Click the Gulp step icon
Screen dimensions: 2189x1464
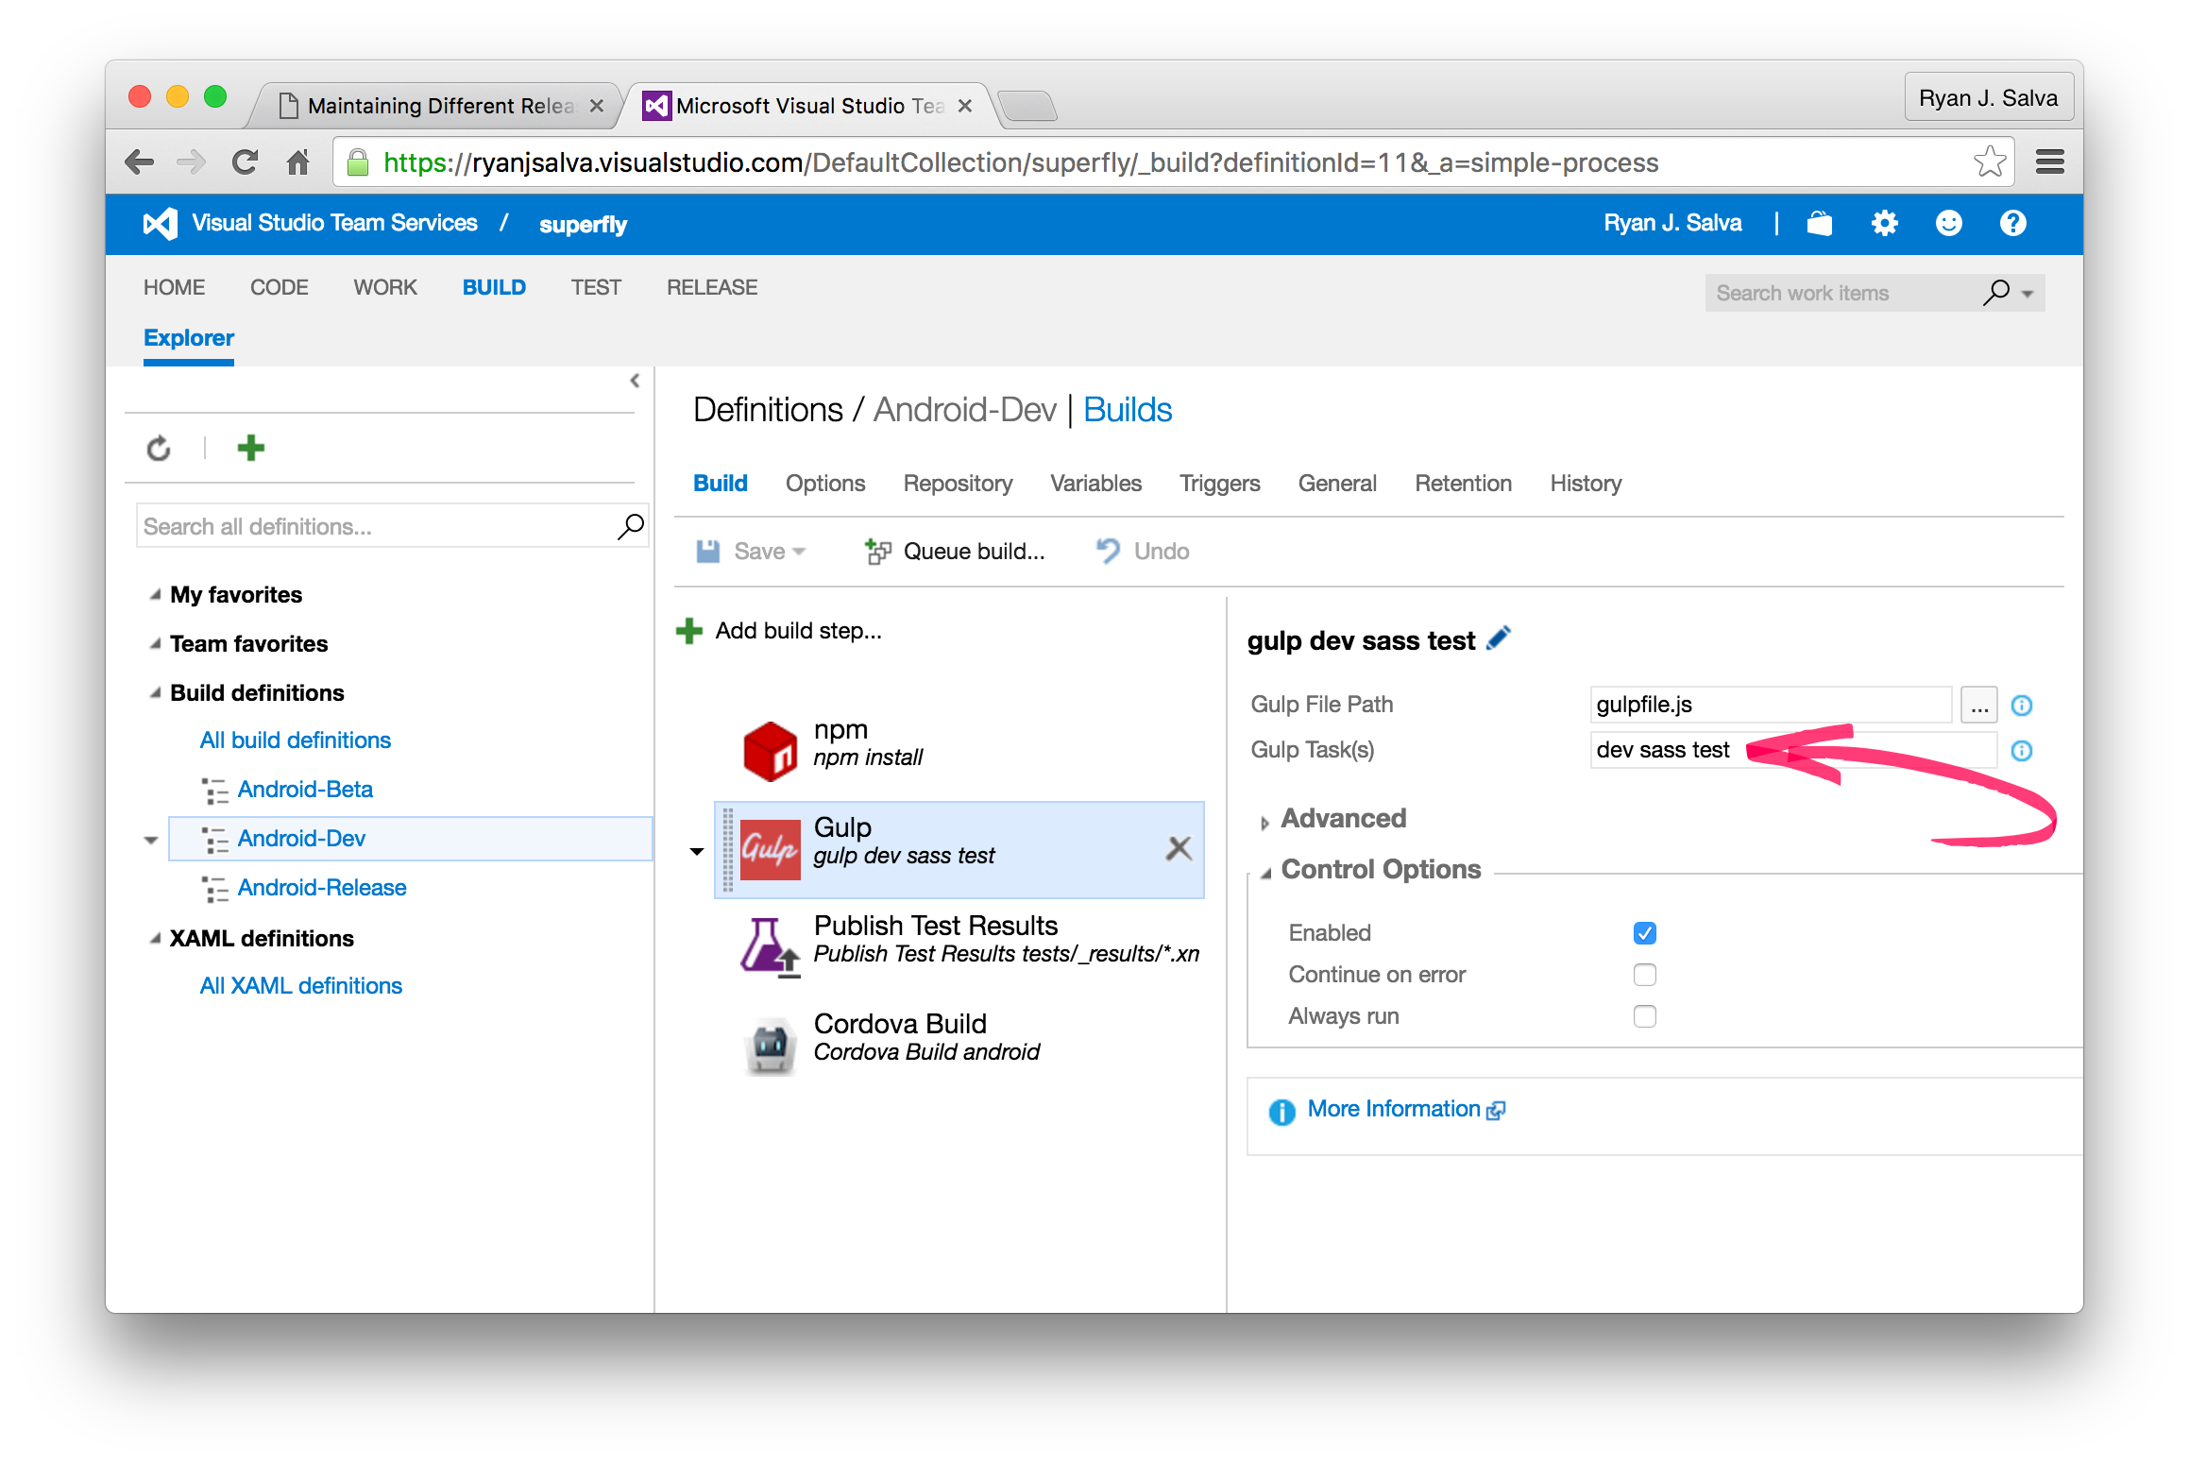tap(770, 850)
